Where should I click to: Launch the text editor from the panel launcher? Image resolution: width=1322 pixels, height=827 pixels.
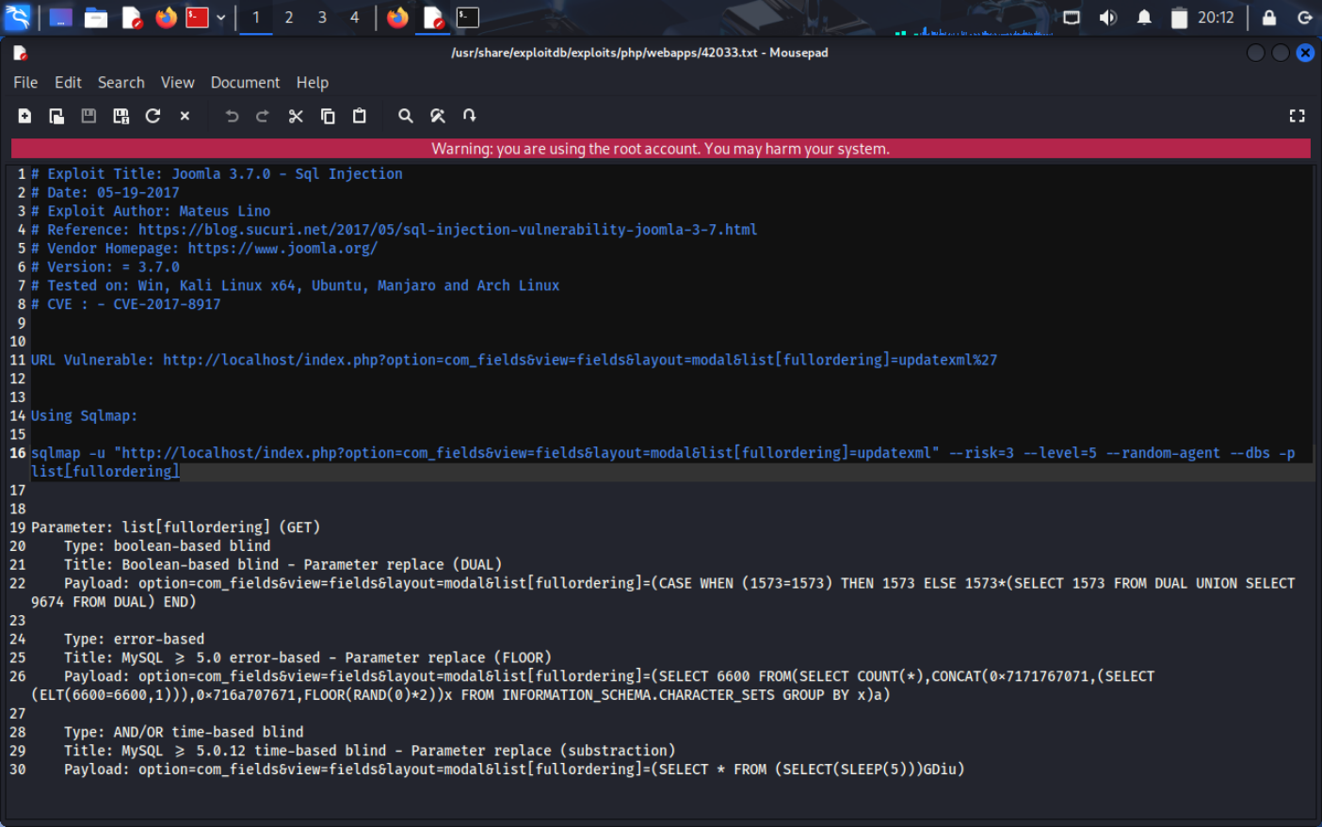[132, 18]
